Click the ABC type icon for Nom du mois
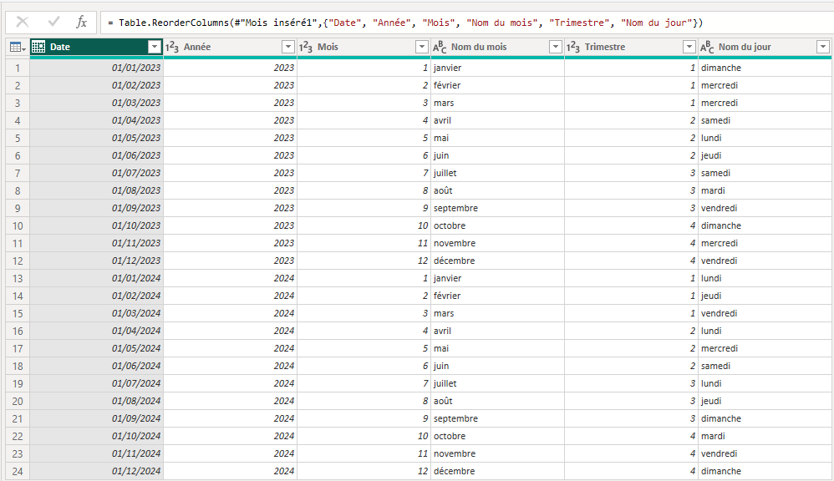The image size is (834, 481). [x=440, y=48]
